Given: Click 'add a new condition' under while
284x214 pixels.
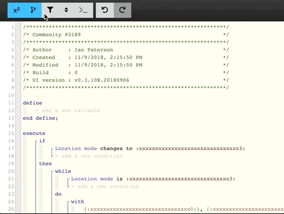Looking at the screenshot, I should [x=105, y=186].
